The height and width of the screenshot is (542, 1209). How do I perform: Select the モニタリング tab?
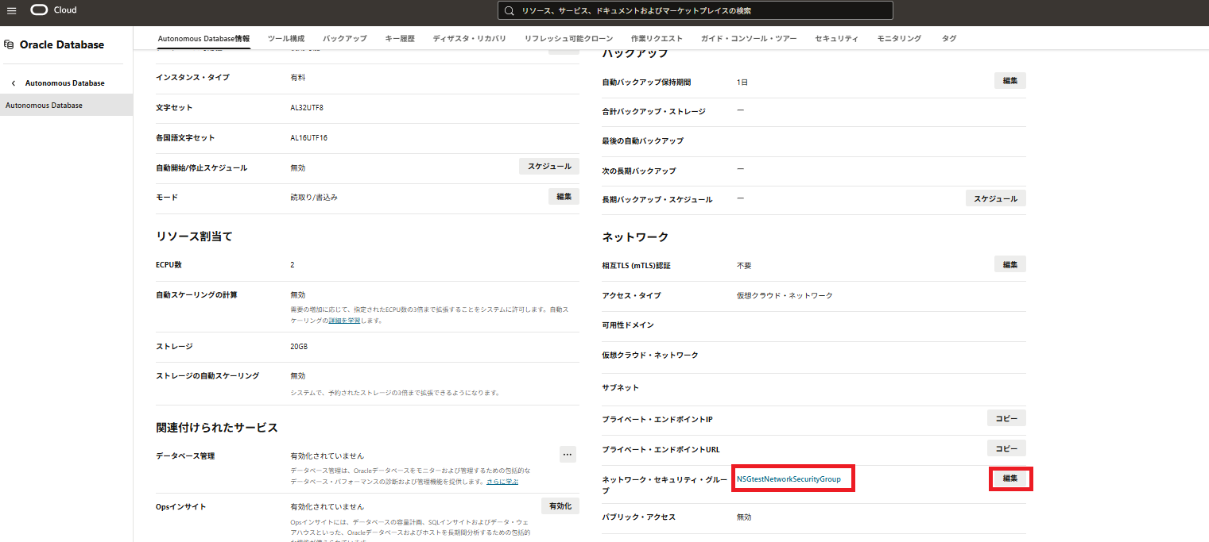click(898, 37)
